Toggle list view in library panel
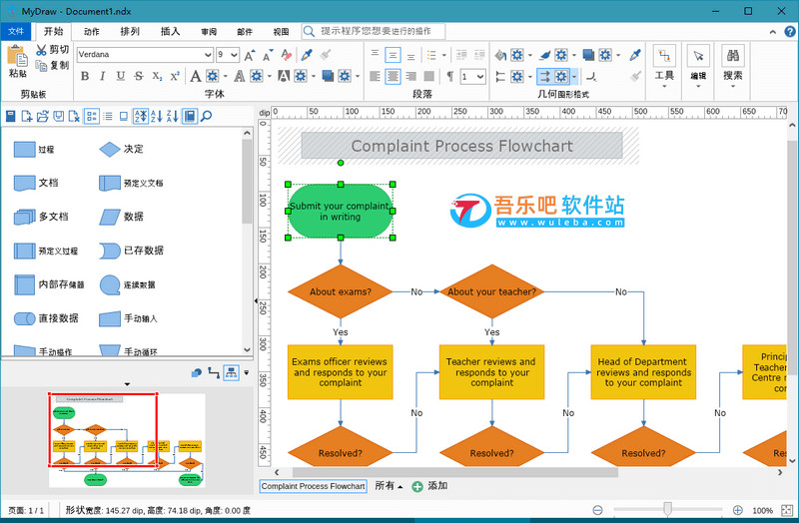Image resolution: width=799 pixels, height=523 pixels. [108, 116]
